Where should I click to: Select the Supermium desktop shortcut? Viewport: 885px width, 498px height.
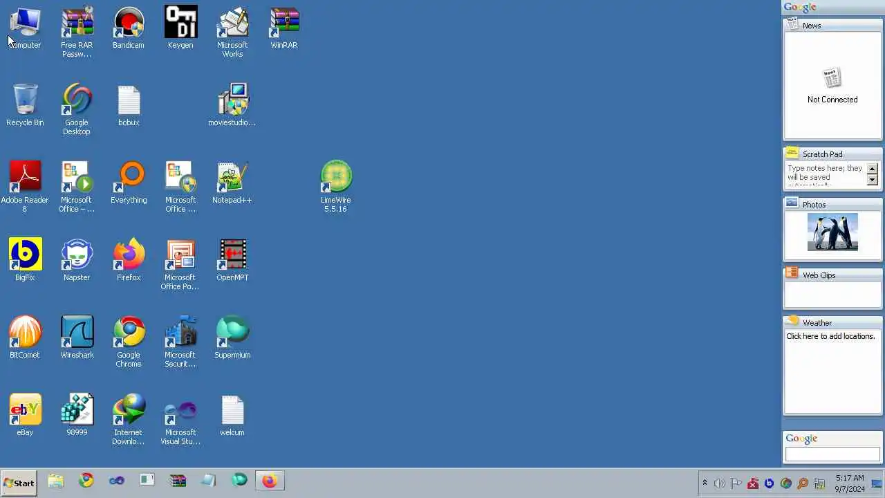click(x=232, y=338)
